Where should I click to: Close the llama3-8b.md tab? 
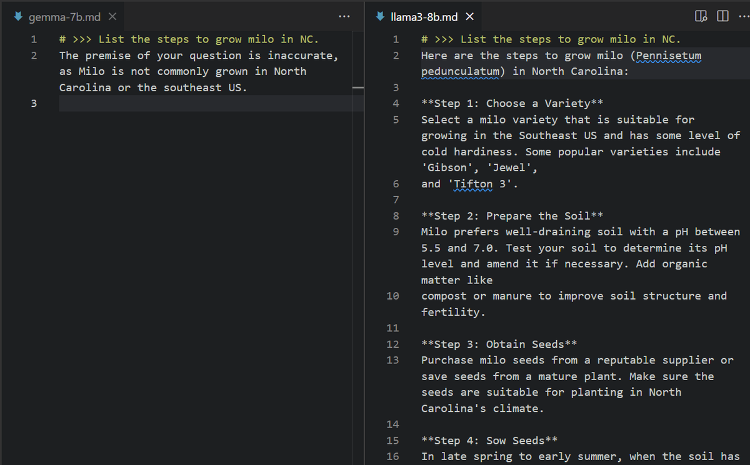(x=470, y=17)
